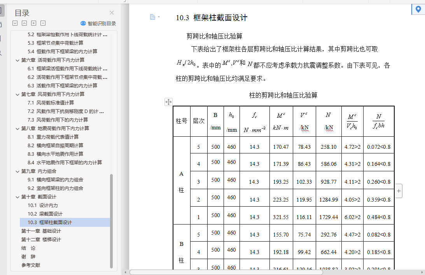Select 7.1 风荷载标准值计算
The height and width of the screenshot is (275, 425).
pyautogui.click(x=51, y=103)
